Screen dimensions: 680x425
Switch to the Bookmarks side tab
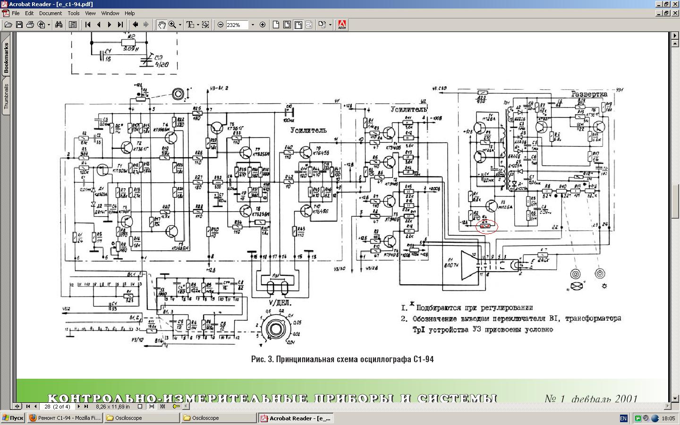click(6, 58)
